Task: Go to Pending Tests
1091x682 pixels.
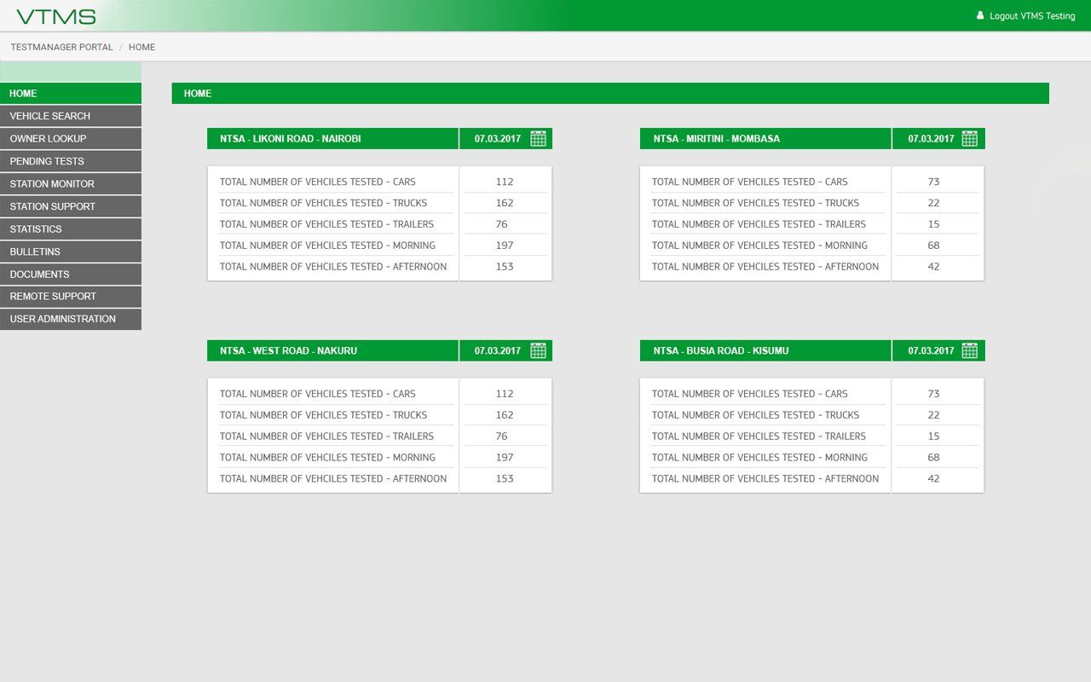Action: pos(71,161)
